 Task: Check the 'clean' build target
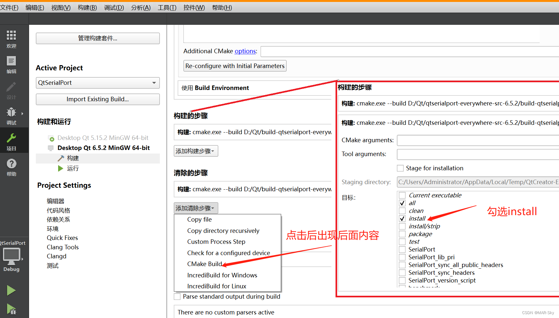click(402, 211)
